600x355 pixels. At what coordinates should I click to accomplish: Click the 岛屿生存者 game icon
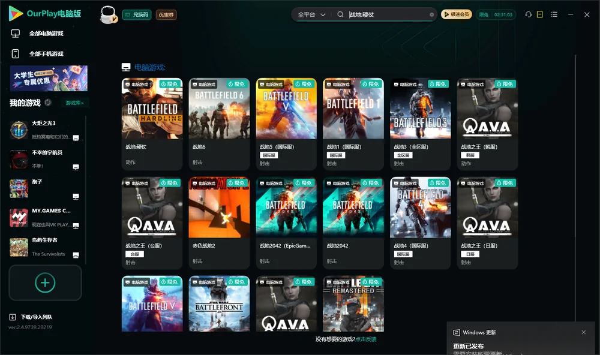[19, 247]
